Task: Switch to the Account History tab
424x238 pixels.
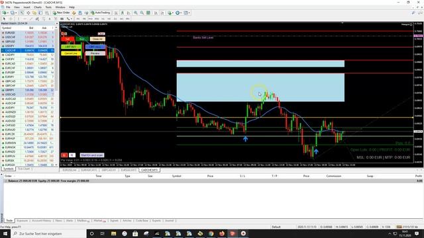Action: pyautogui.click(x=41, y=220)
